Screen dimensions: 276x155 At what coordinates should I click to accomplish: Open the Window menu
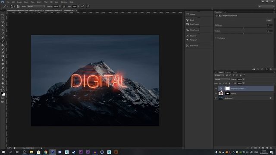click(x=64, y=2)
